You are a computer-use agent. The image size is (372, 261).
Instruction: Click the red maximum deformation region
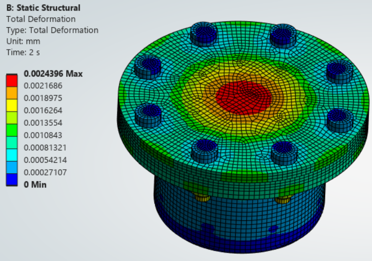[x=243, y=98]
